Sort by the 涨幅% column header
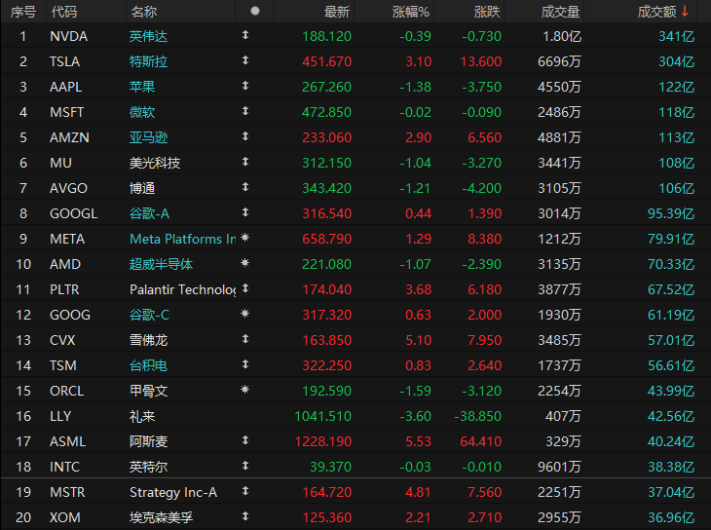 click(x=411, y=12)
